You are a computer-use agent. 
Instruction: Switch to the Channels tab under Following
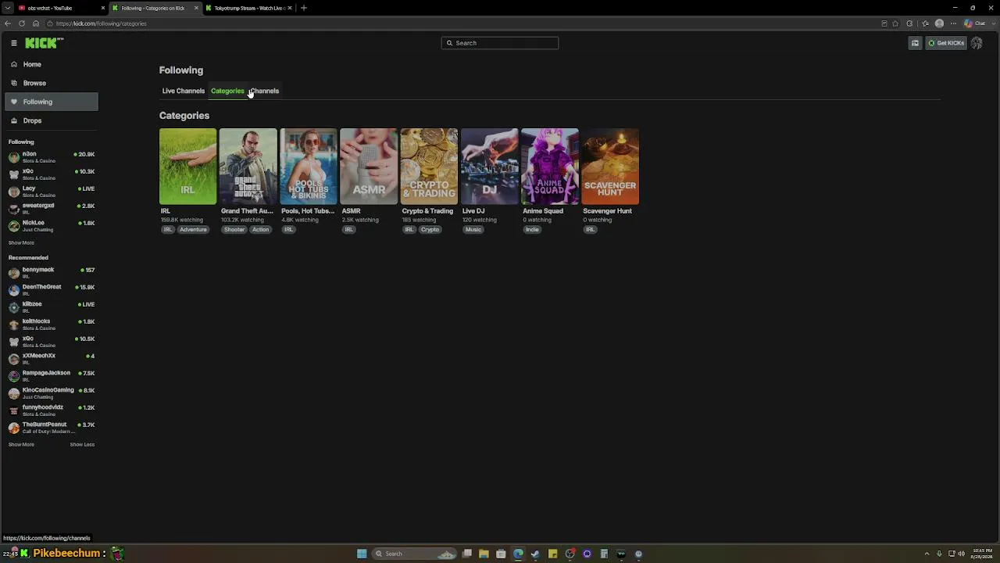tap(265, 91)
